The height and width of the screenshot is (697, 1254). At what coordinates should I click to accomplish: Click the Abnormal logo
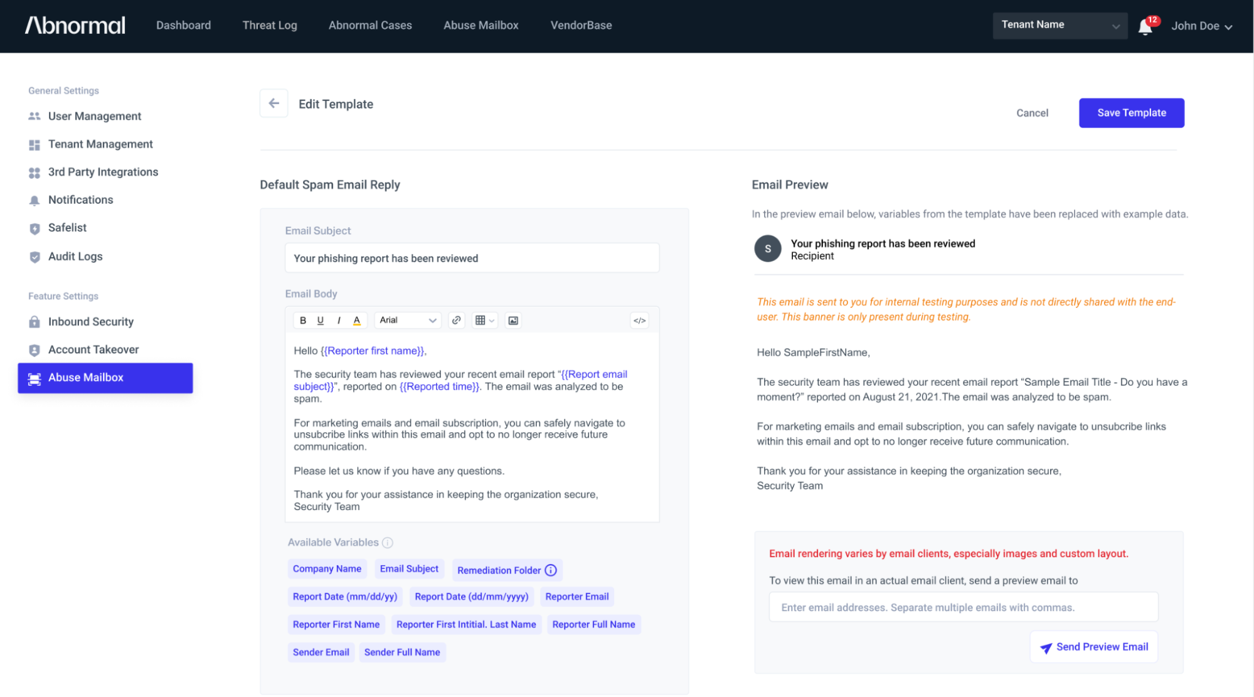(x=75, y=25)
